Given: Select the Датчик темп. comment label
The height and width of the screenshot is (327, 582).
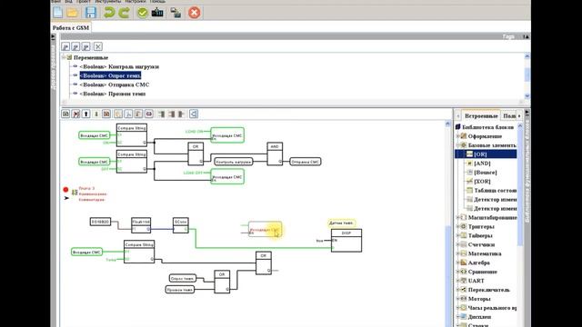Looking at the screenshot, I should click(342, 223).
